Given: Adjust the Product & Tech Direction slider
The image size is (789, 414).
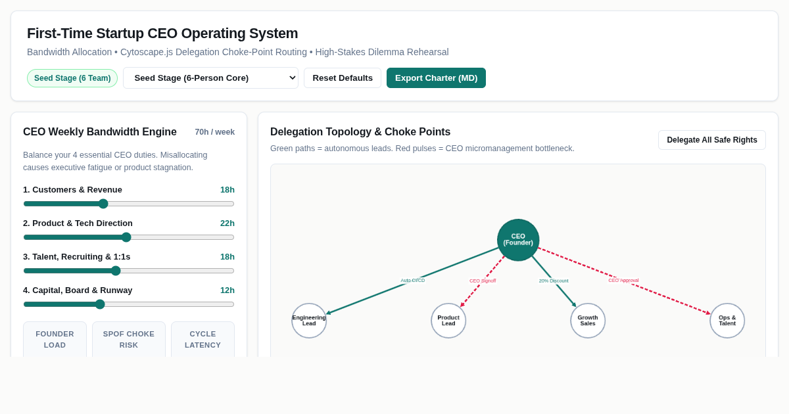Looking at the screenshot, I should pyautogui.click(x=129, y=237).
